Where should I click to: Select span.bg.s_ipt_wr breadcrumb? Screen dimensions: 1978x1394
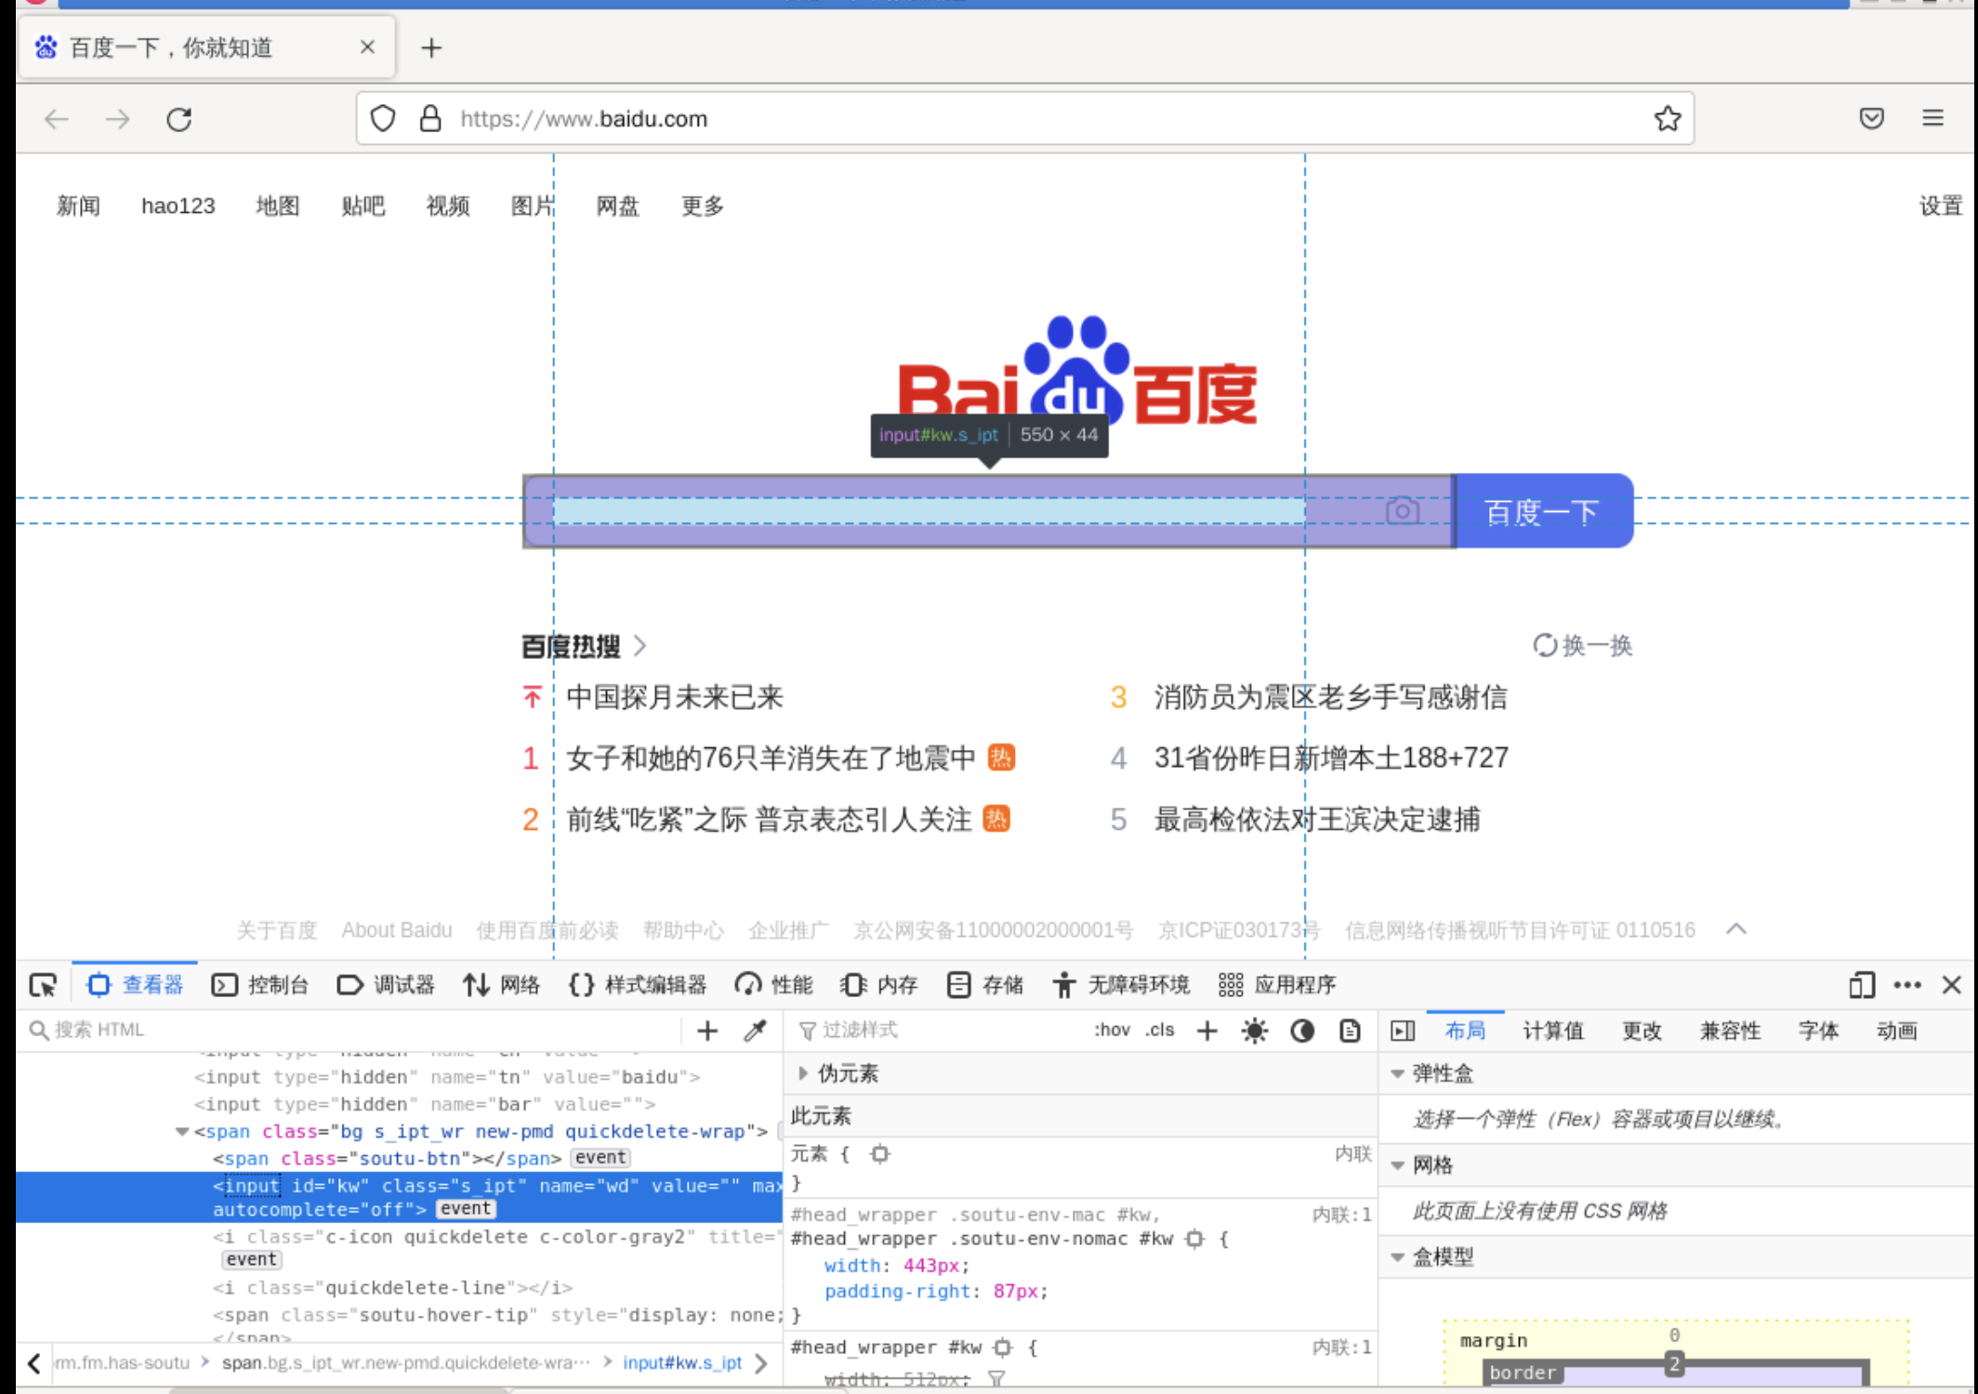[x=405, y=1362]
